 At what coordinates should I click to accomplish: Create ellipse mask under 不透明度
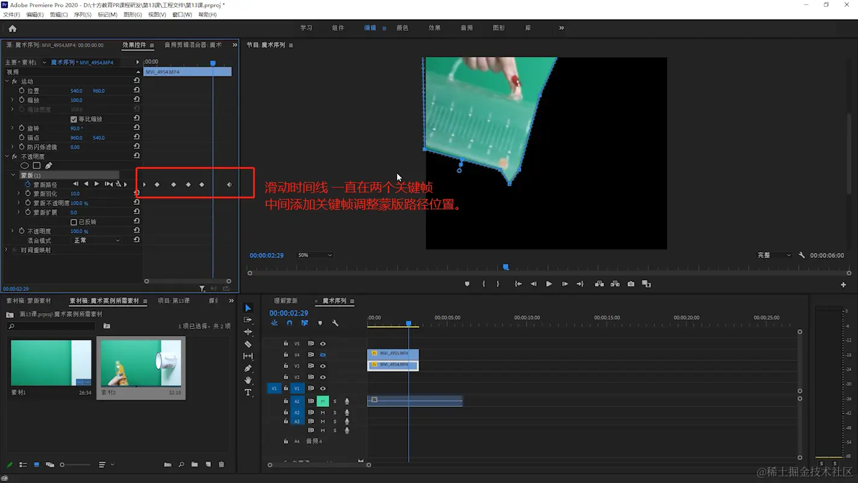[x=25, y=166]
